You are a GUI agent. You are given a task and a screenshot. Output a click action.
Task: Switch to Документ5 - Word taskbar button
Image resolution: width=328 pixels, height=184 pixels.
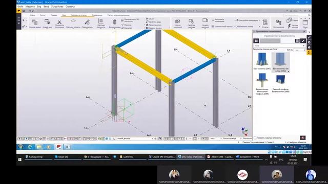point(249,157)
